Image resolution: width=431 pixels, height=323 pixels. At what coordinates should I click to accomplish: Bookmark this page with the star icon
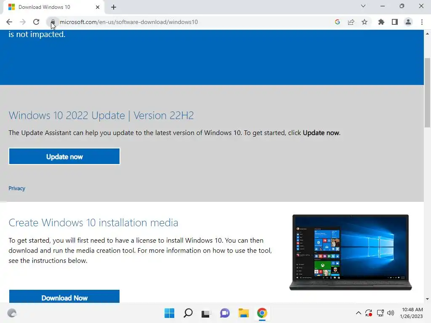coord(364,22)
